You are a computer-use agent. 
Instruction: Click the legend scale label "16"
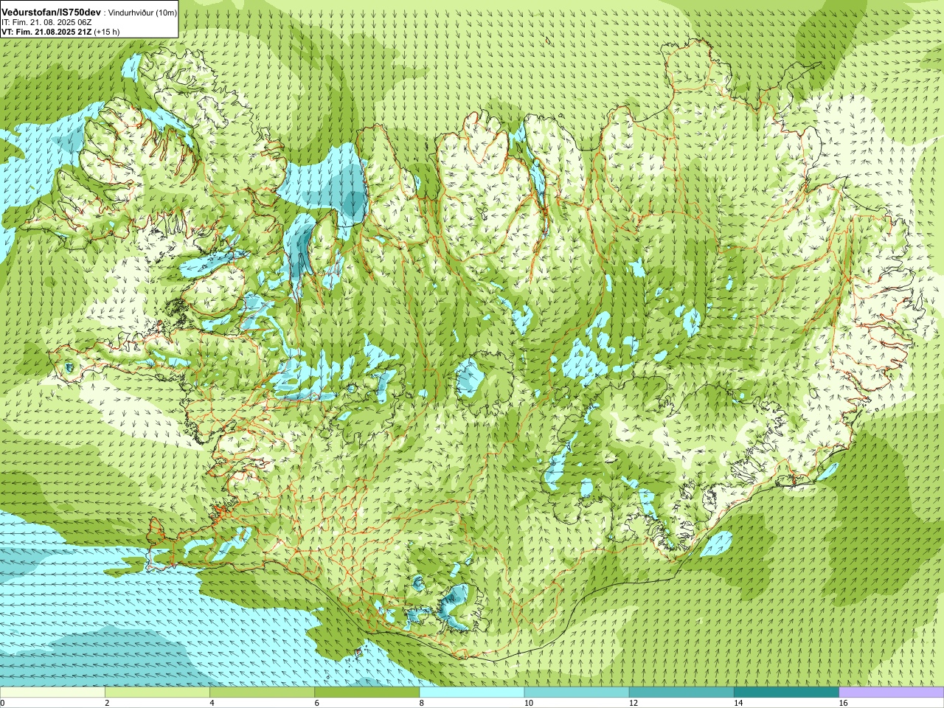(843, 703)
